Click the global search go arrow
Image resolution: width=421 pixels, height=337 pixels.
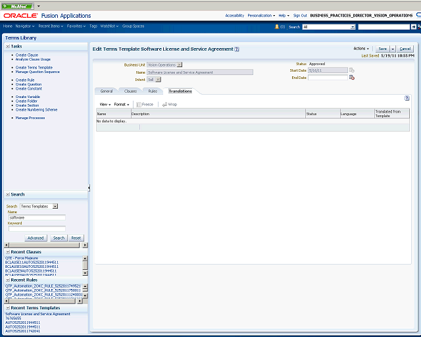tap(414, 26)
